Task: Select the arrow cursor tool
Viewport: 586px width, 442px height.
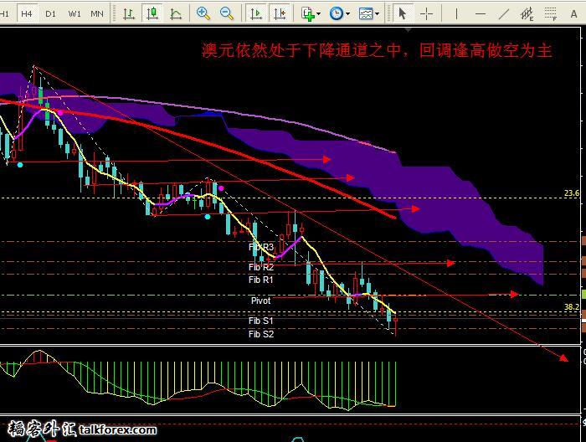Action: [x=403, y=13]
